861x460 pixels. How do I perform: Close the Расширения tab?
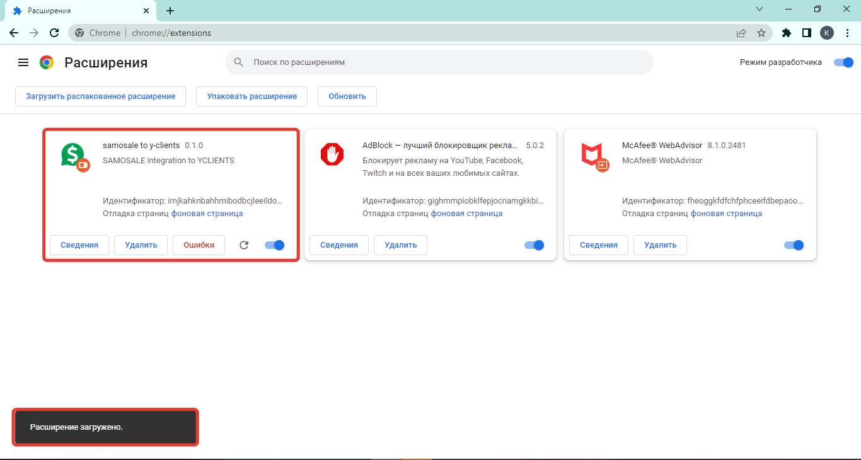click(x=146, y=11)
